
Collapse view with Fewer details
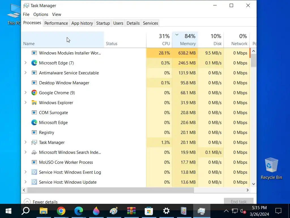(x=41, y=202)
